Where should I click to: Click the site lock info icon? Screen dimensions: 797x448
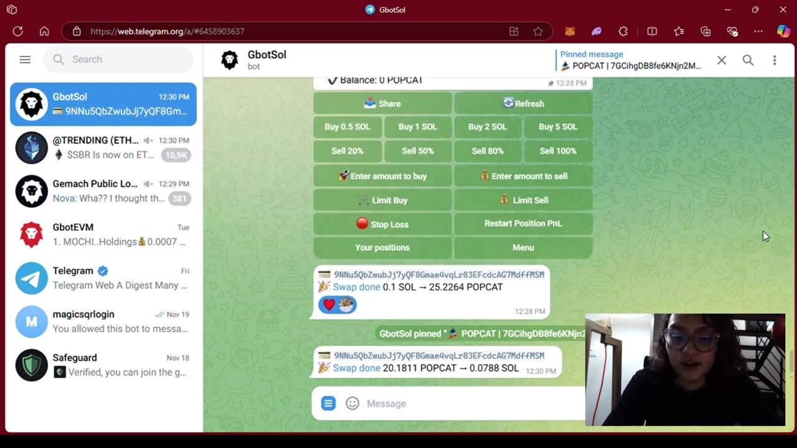click(77, 31)
